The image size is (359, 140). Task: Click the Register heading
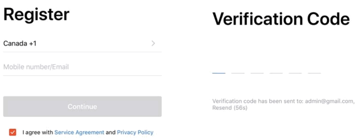pos(36,15)
